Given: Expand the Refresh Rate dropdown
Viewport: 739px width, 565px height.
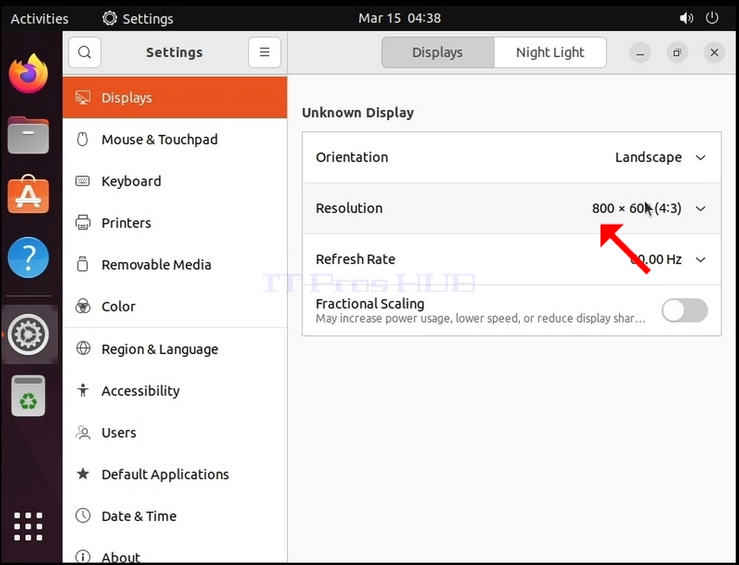Looking at the screenshot, I should click(x=512, y=259).
